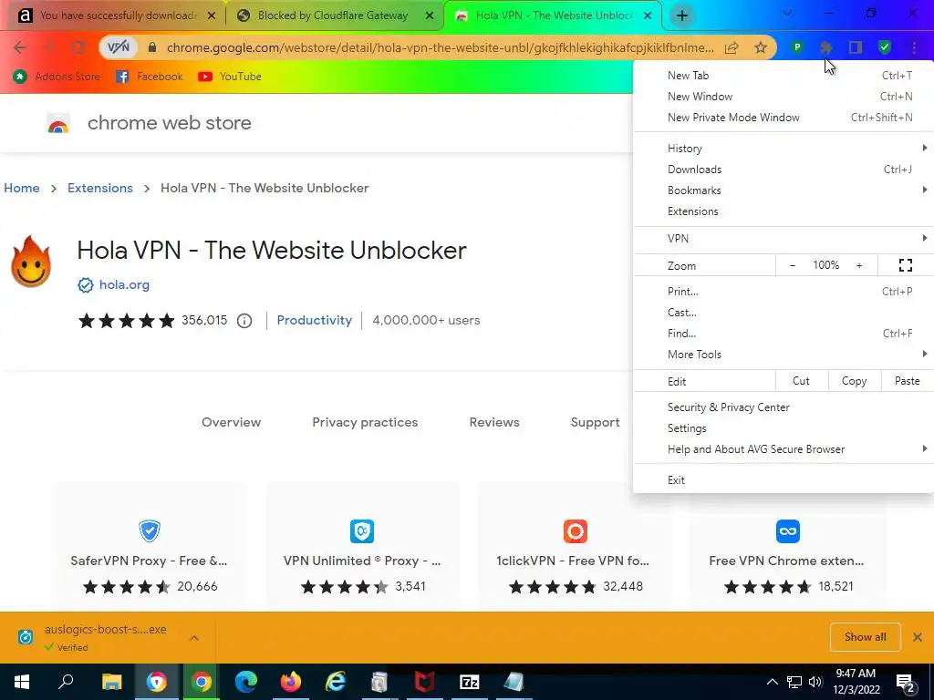Click Cut in the Edit row

coord(801,381)
